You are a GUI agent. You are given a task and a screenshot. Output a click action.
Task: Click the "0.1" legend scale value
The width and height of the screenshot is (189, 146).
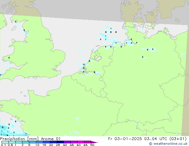(3, 145)
